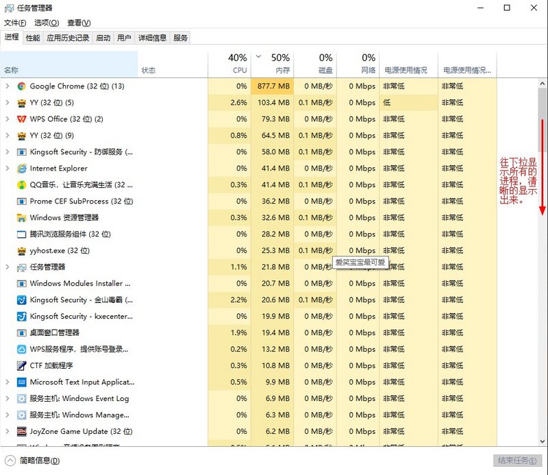Screen dimensions: 548x475
Task: Click the Internet Explorer process icon
Action: 22,169
